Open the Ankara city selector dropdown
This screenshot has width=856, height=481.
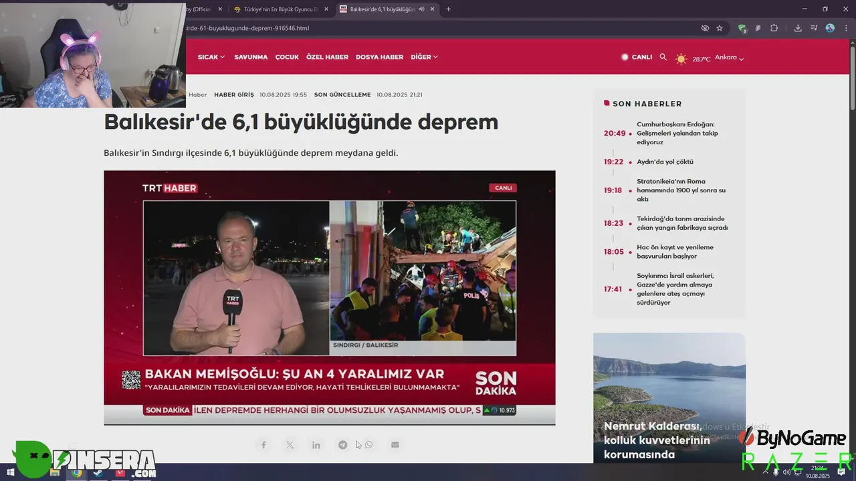pos(729,57)
